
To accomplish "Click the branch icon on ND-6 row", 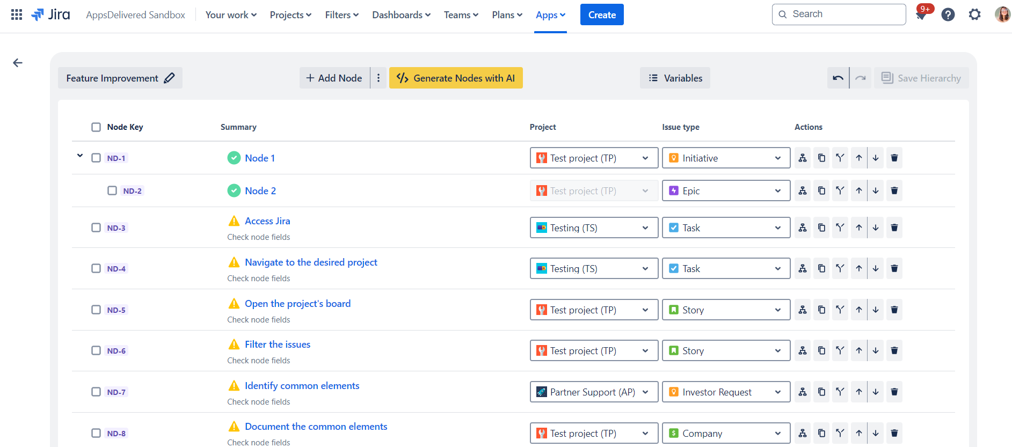I will click(x=840, y=350).
